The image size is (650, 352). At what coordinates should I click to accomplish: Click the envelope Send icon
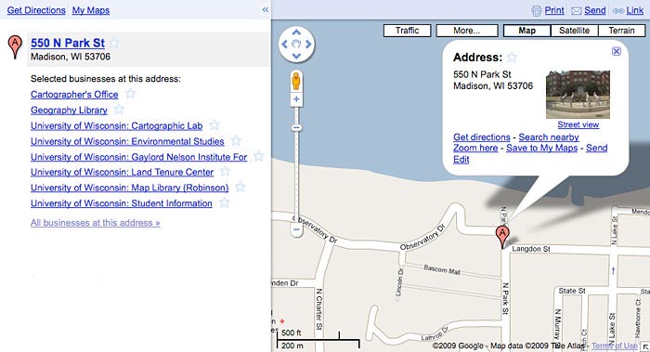click(x=577, y=11)
